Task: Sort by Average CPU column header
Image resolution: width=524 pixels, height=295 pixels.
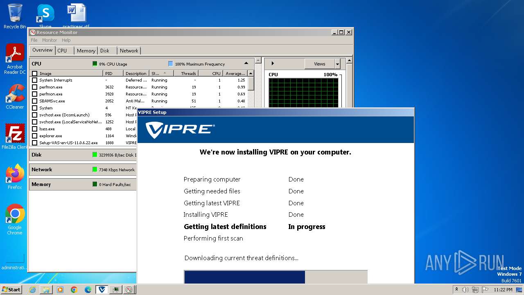Action: point(235,73)
